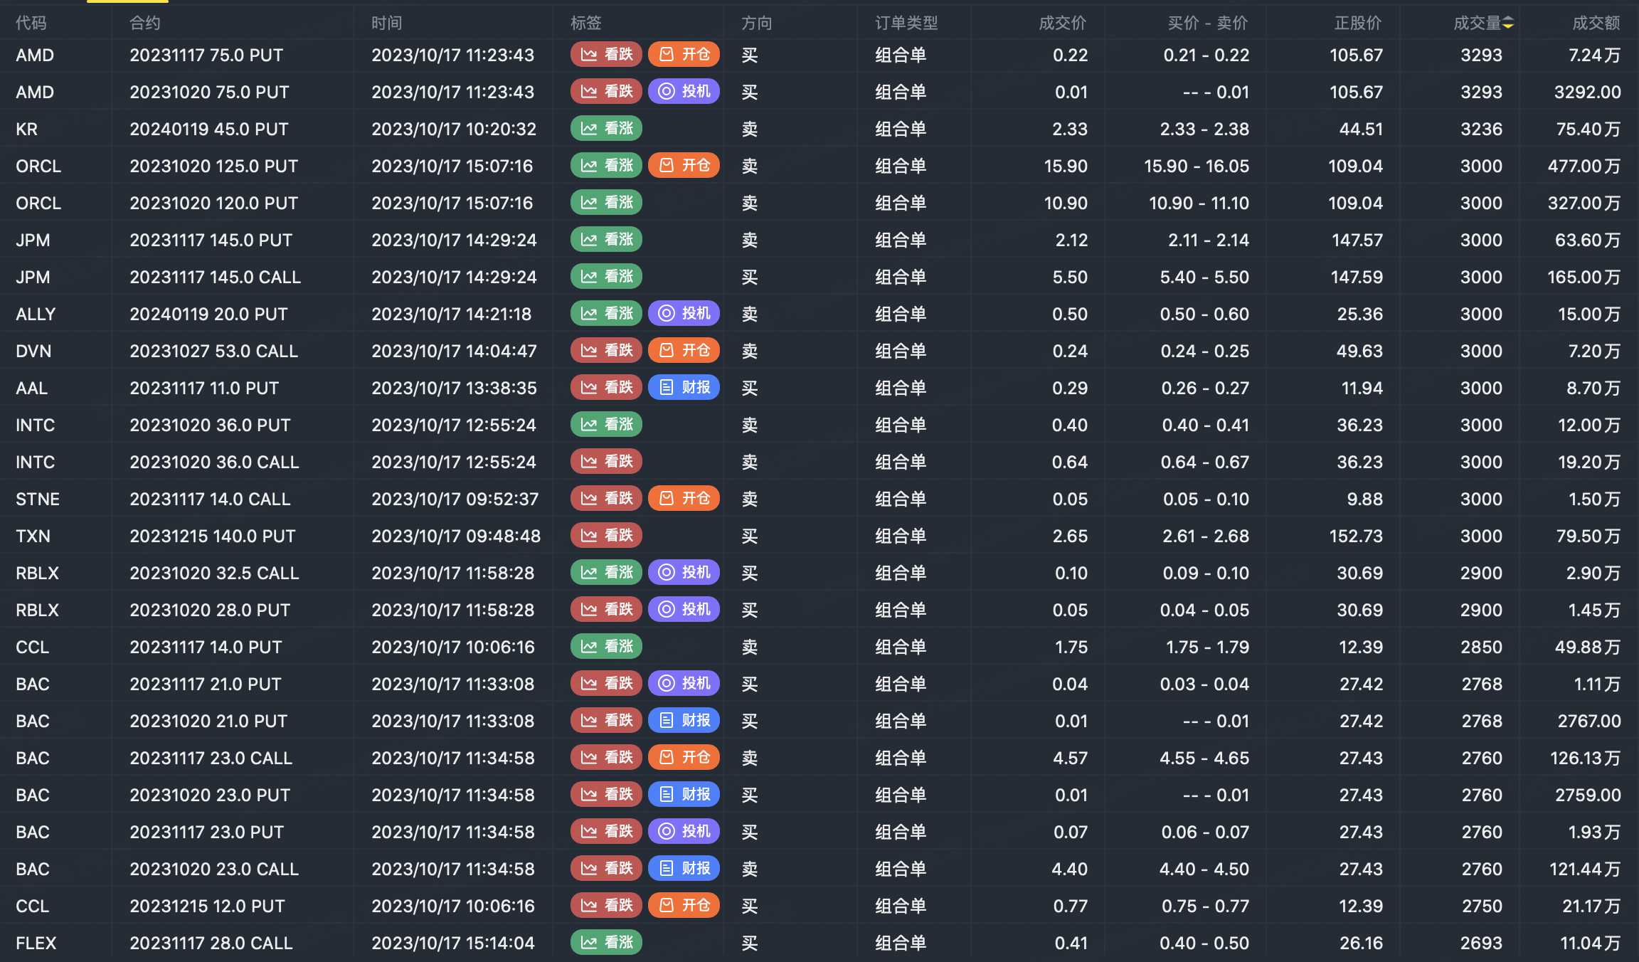1639x962 pixels.
Task: Click the 开仓 tag in CCL 20231215 12.0 PUT row
Action: 684,906
